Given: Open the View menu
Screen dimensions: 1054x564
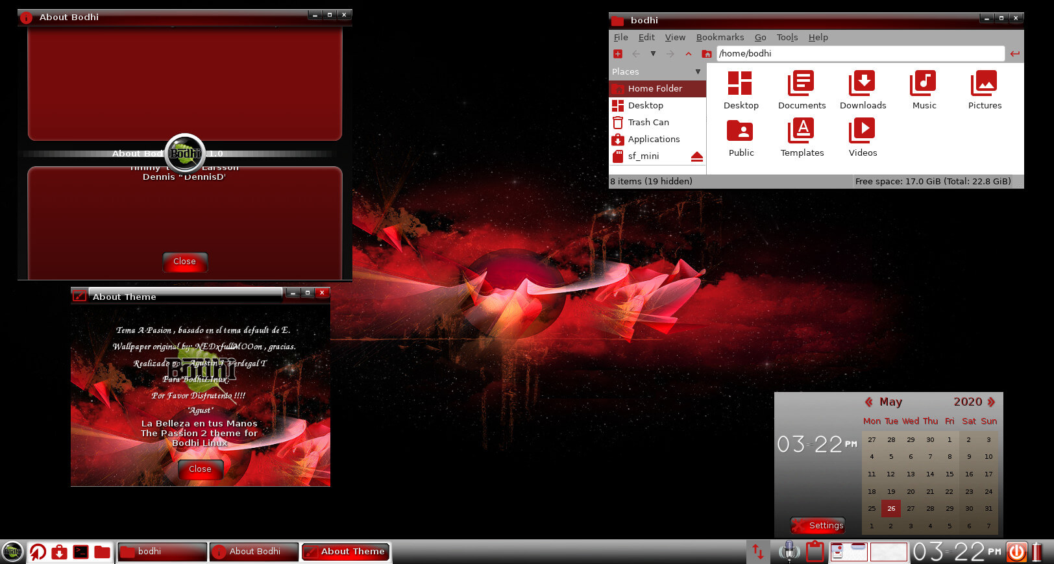Looking at the screenshot, I should click(x=675, y=37).
